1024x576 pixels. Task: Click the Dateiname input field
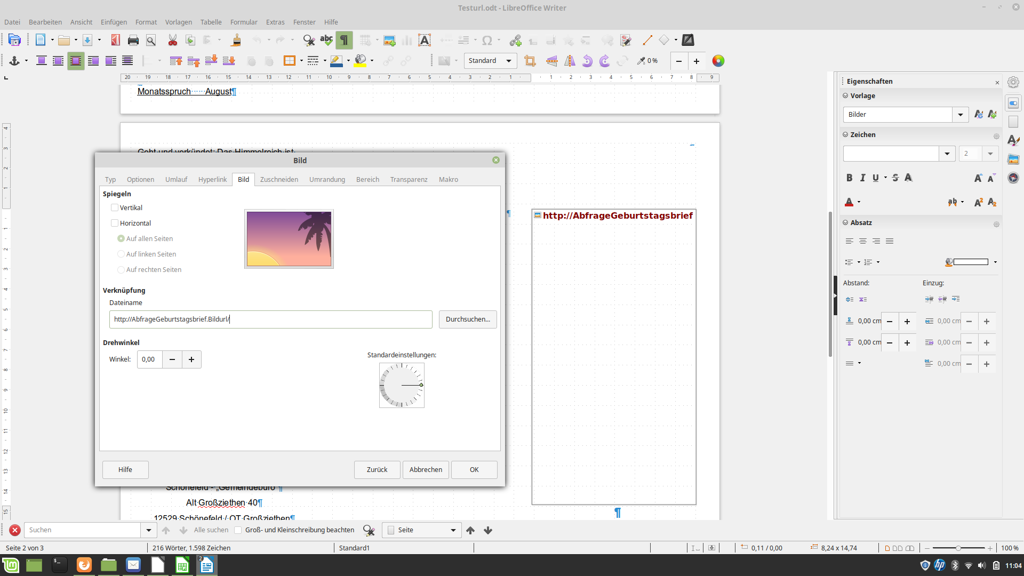coord(271,319)
